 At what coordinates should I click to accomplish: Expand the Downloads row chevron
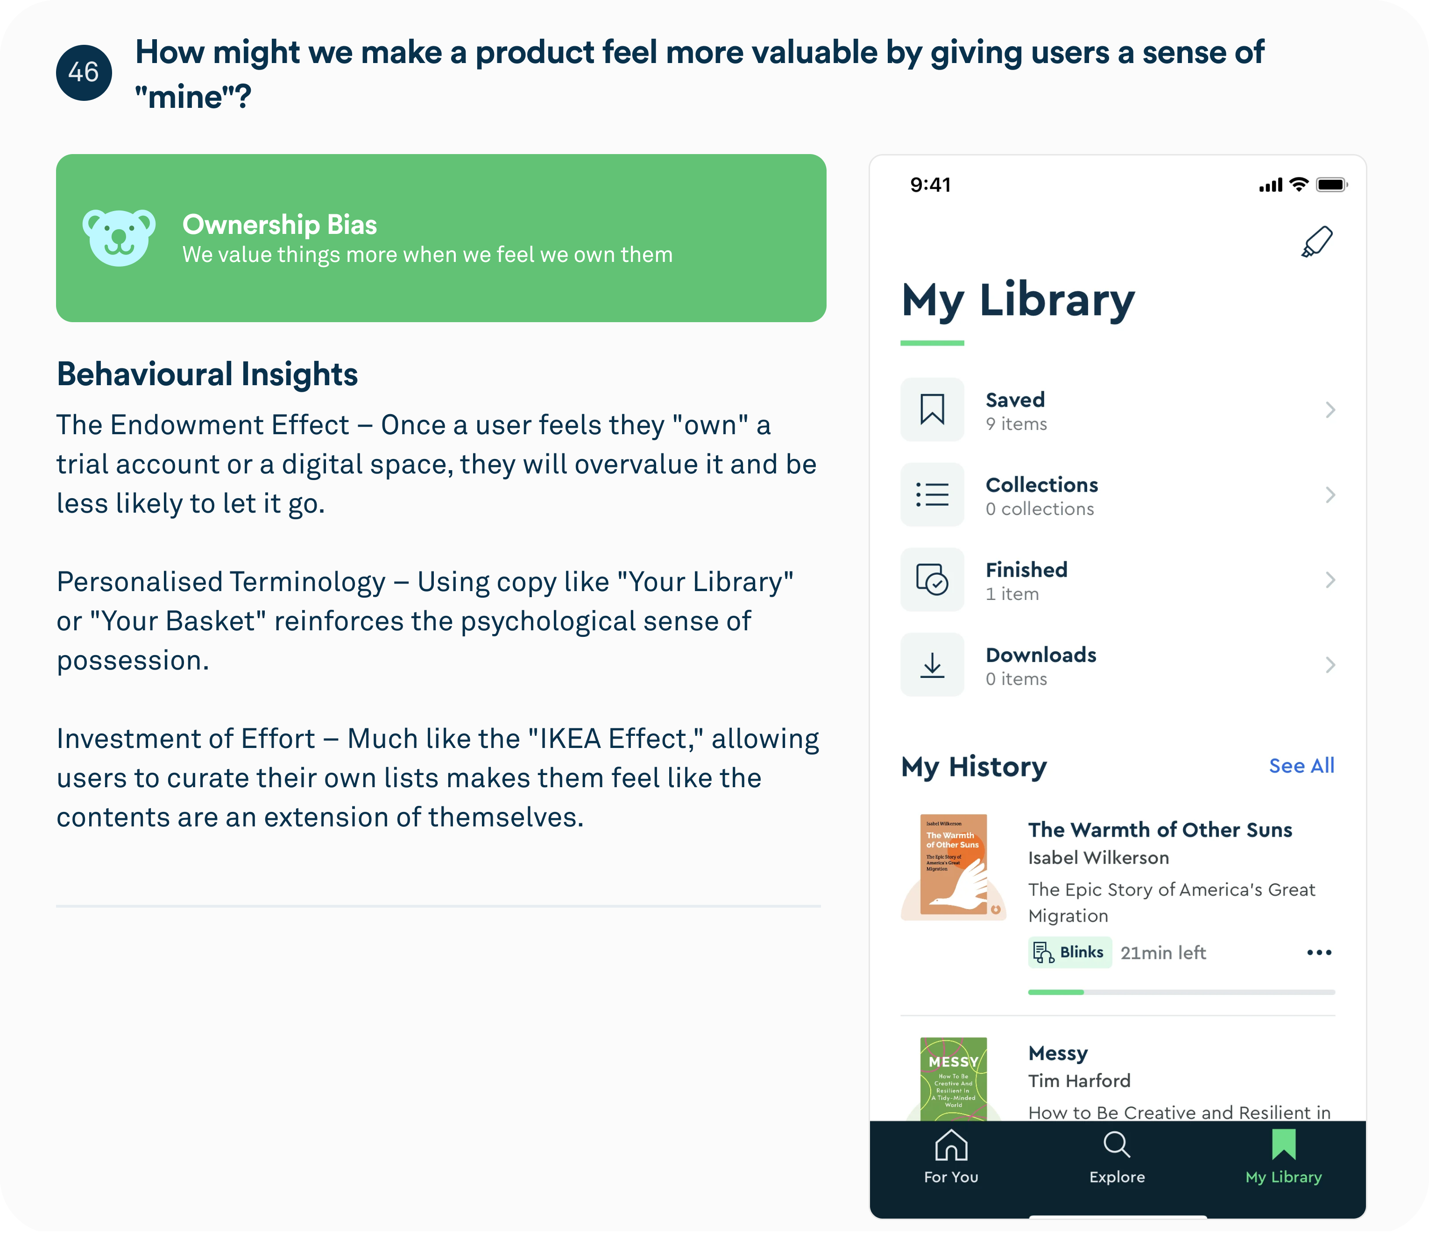point(1330,664)
